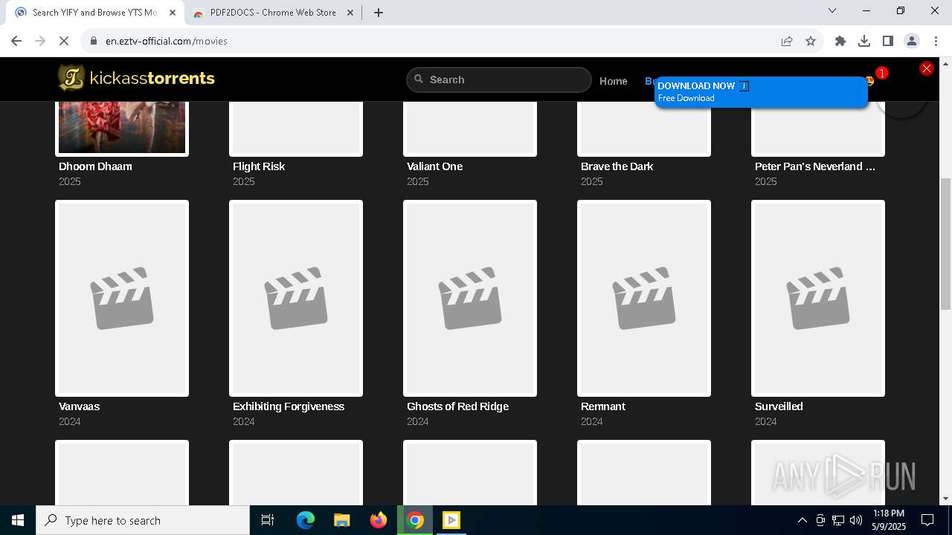The height and width of the screenshot is (535, 952).
Task: Open the Ghosts of Red Ridge poster
Action: (x=470, y=298)
